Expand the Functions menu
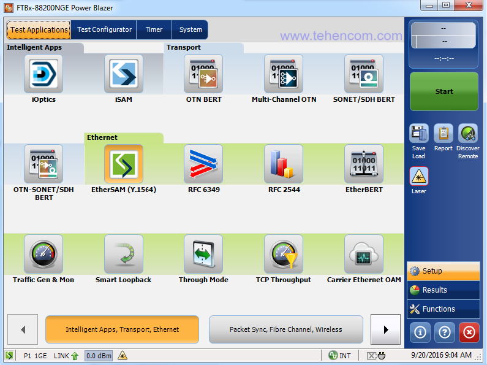This screenshot has height=365, width=487. tap(443, 309)
